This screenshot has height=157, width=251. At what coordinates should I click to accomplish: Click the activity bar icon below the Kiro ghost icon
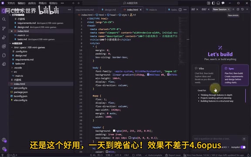pyautogui.click(x=4, y=64)
